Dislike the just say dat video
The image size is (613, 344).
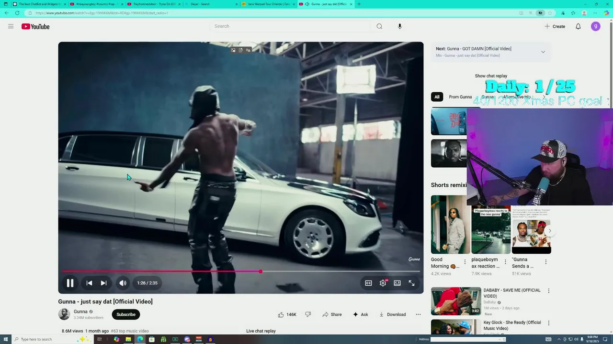click(308, 314)
